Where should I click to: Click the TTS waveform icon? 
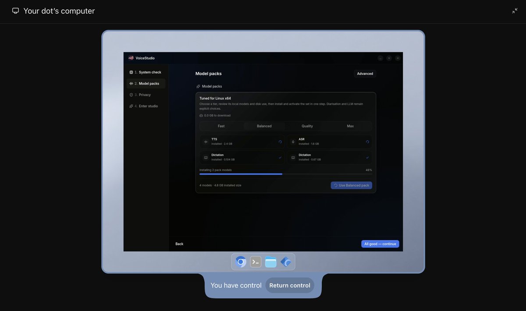tap(206, 142)
